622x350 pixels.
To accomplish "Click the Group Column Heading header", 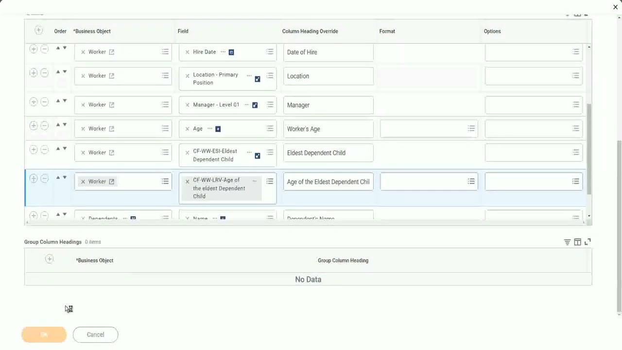I will pos(343,261).
